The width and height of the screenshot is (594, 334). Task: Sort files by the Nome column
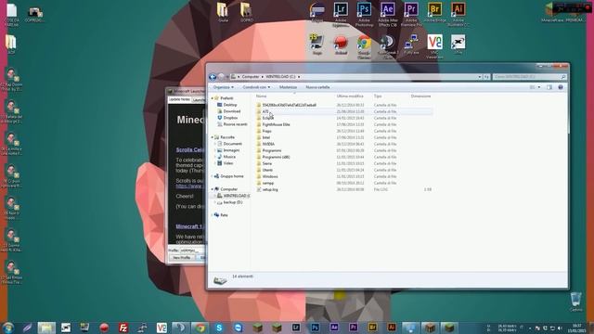pyautogui.click(x=262, y=96)
